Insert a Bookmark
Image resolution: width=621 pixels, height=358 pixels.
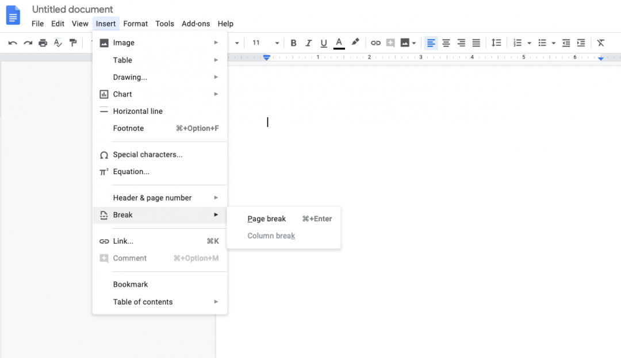(160, 284)
